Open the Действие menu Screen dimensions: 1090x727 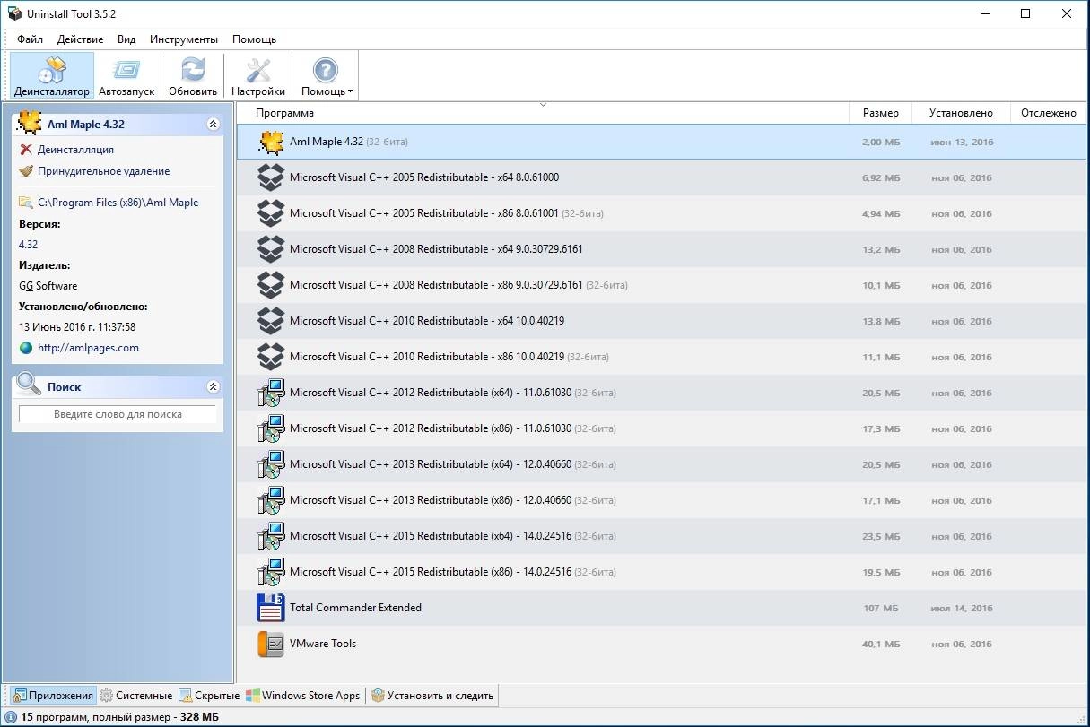(80, 39)
